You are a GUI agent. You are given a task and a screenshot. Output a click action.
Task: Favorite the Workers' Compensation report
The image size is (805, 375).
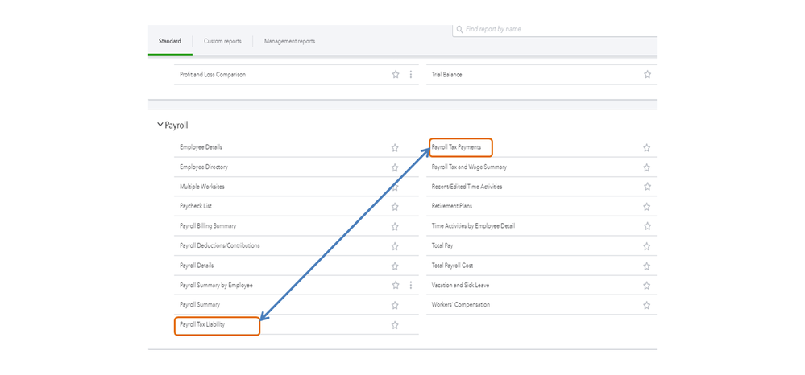coord(646,306)
